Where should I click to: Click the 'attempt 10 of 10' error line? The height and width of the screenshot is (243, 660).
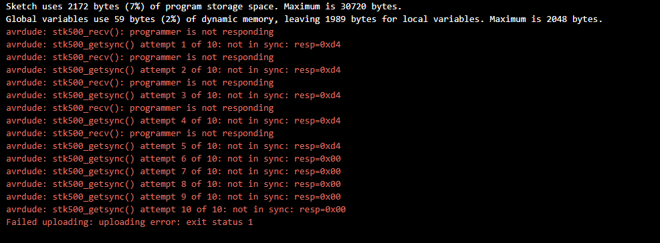tap(176, 210)
